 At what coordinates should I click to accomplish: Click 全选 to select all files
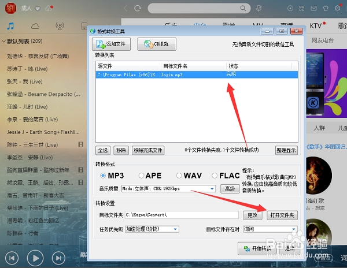pos(103,150)
